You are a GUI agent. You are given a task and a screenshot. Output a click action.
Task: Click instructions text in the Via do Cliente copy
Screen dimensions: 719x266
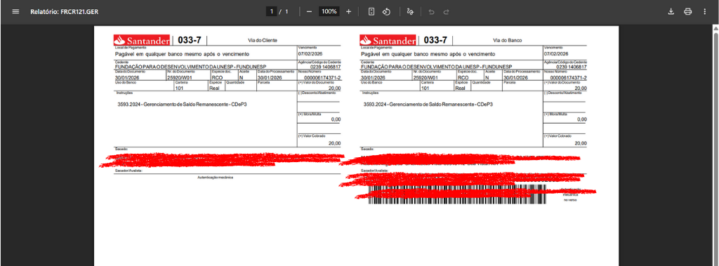183,105
